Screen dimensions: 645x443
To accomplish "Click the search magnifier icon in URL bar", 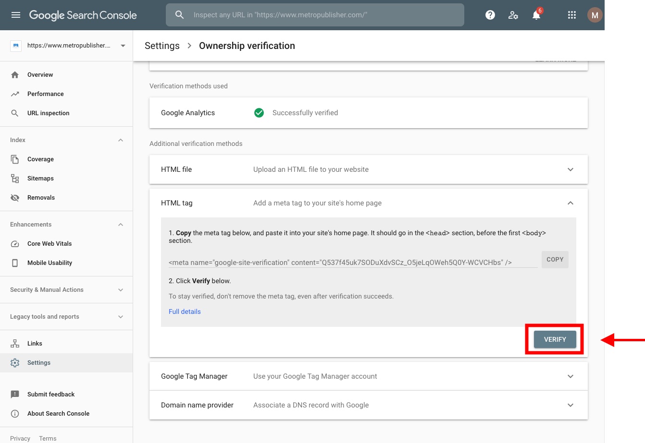I will coord(179,15).
